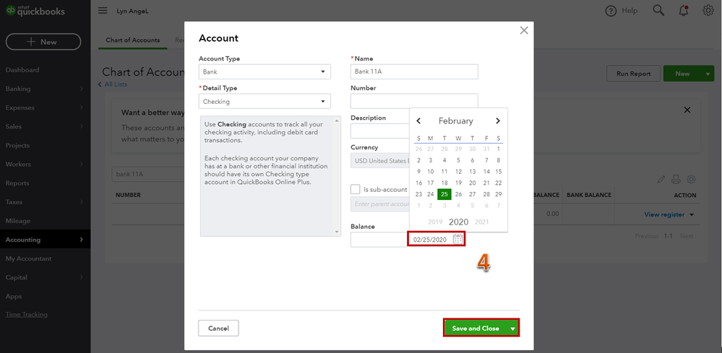The image size is (722, 353).
Task: Click the Next pagination link
Action: 687,236
